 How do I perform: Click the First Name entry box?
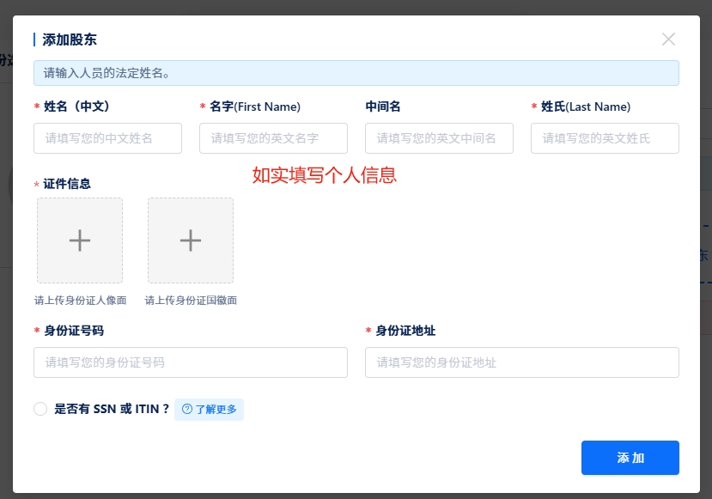coord(273,138)
